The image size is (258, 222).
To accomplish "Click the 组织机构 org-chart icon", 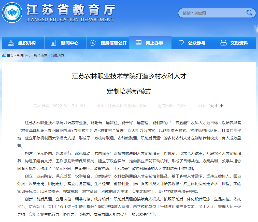I will pyautogui.click(x=11, y=43).
